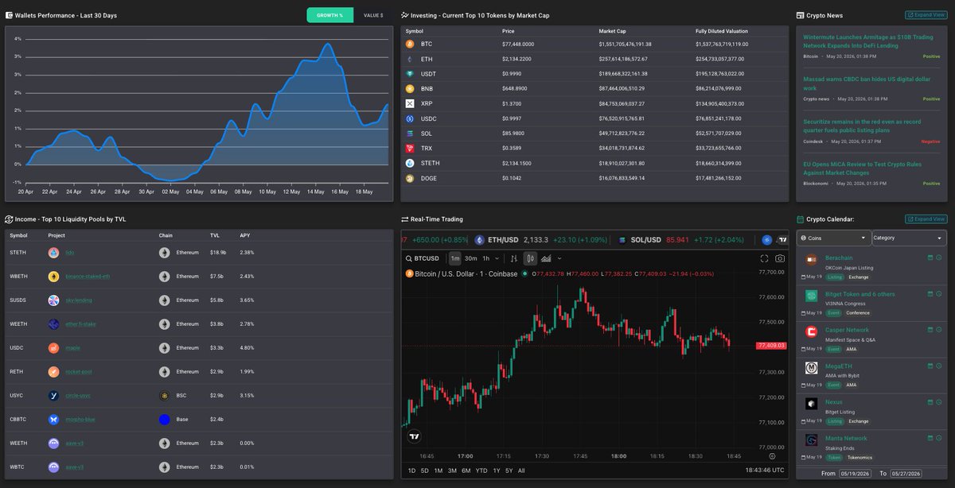Click the Casper Network logo
Viewport: 955px width, 488px height.
tap(811, 331)
